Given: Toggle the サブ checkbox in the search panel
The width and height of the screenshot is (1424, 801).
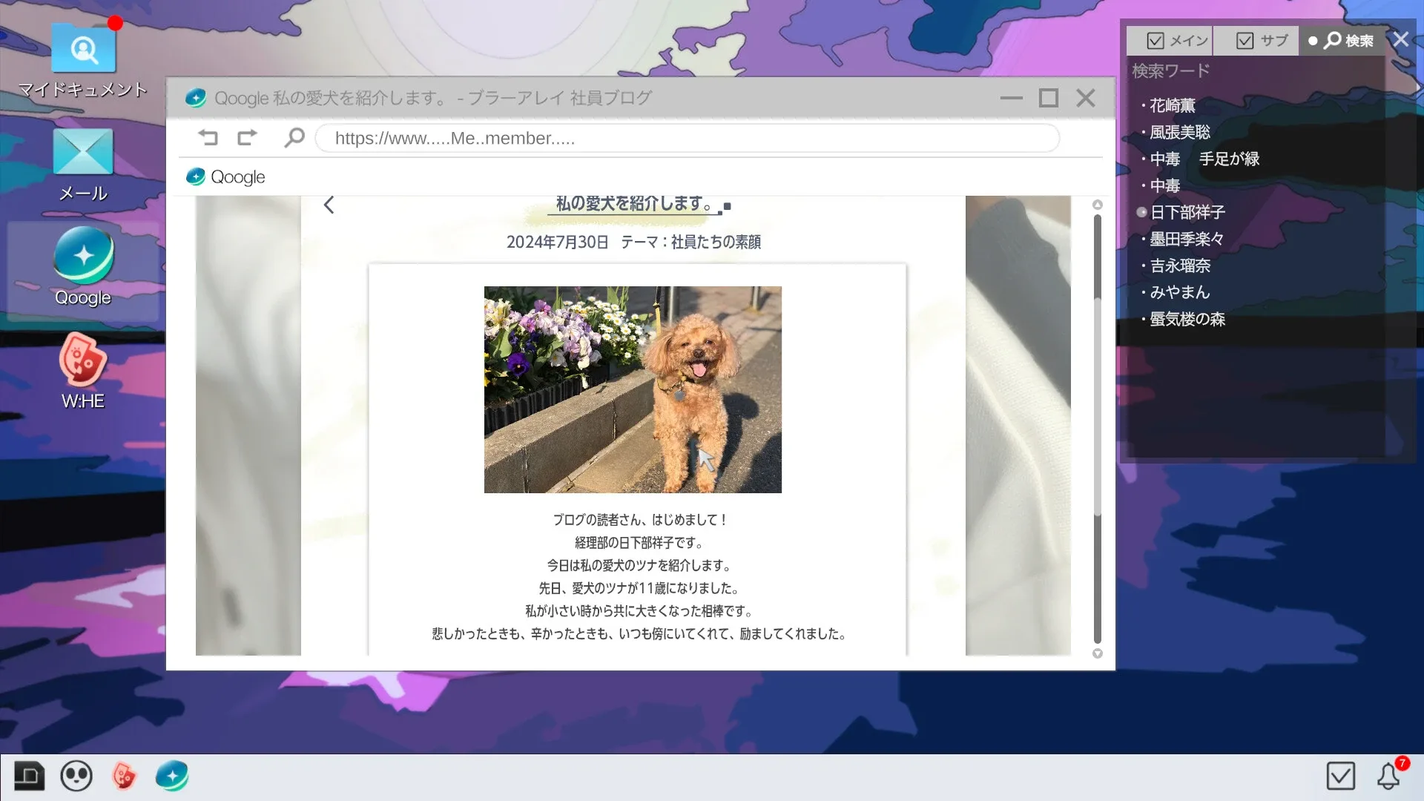Looking at the screenshot, I should [x=1244, y=41].
